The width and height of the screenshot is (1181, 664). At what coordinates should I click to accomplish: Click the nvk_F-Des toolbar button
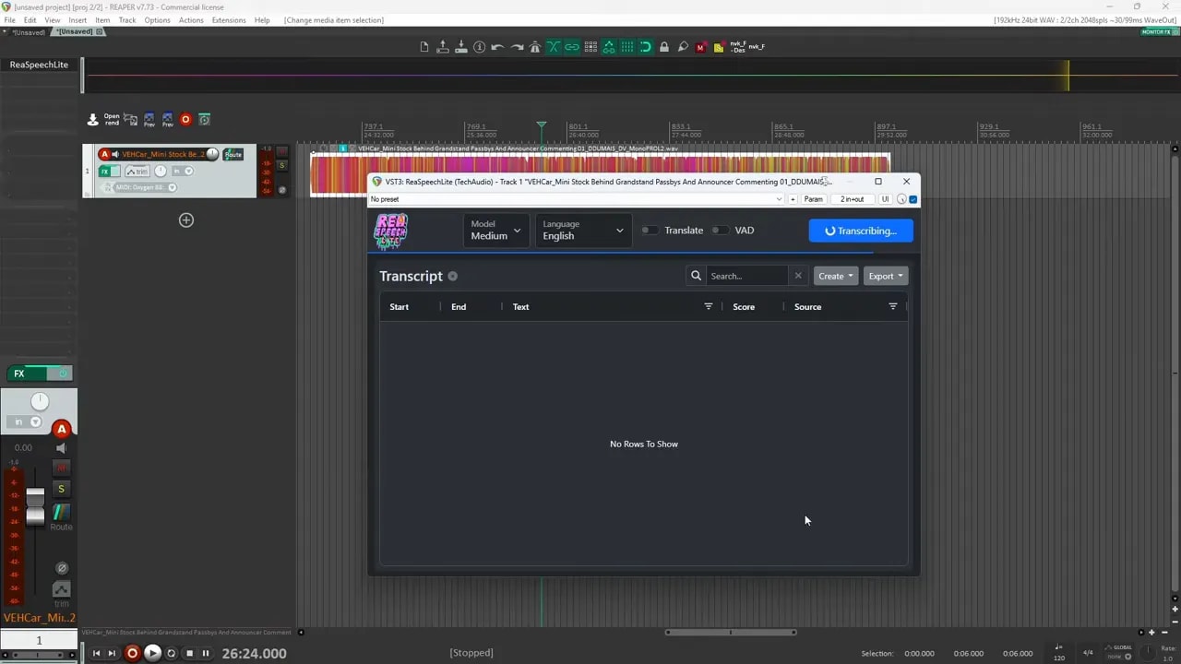(x=737, y=47)
